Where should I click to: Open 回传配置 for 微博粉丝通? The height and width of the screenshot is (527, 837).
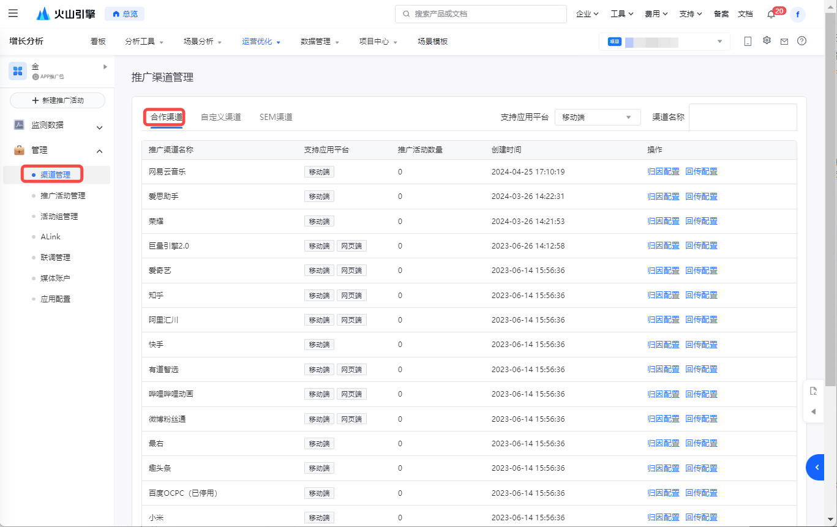[701, 419]
